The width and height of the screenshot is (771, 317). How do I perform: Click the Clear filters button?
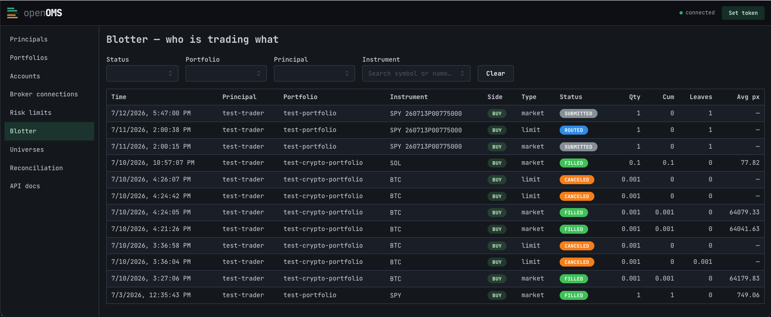[496, 73]
